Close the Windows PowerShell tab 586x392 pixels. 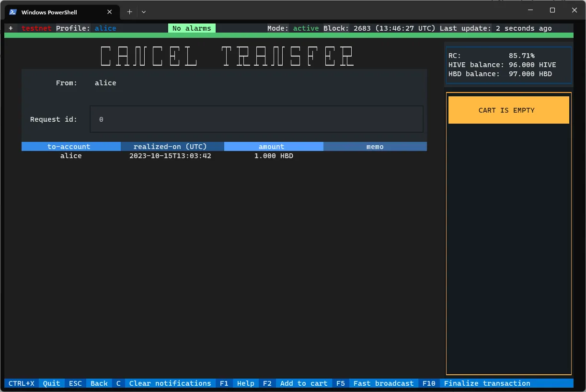point(110,12)
